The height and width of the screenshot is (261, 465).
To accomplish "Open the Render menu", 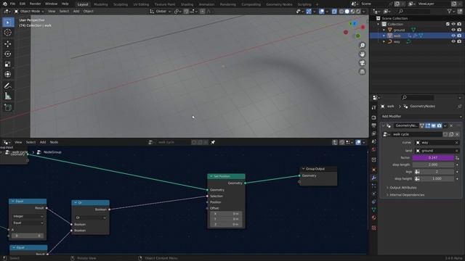I will [36, 4].
